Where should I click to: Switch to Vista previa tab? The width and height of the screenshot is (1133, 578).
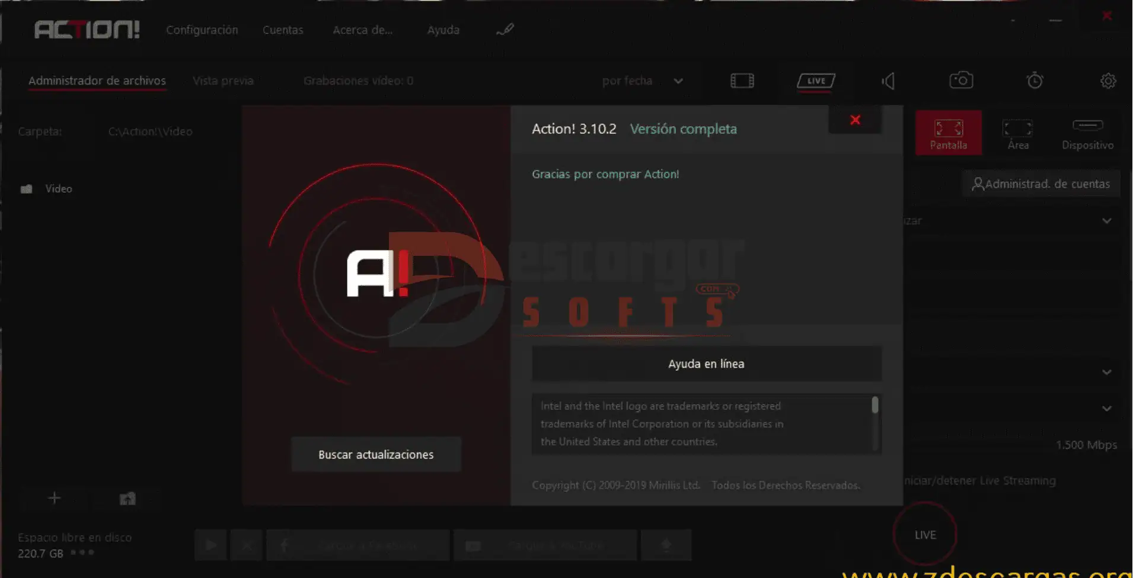223,81
